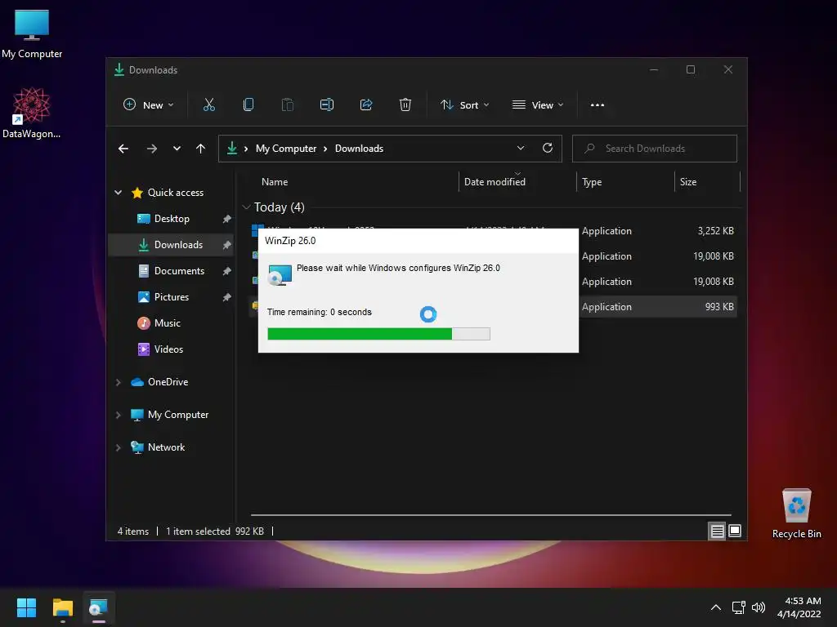The width and height of the screenshot is (837, 627).
Task: Click the Copy icon in toolbar
Action: pos(248,104)
